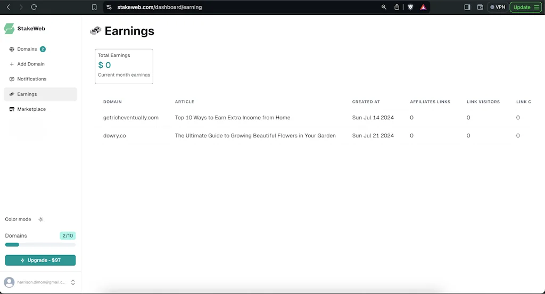
Task: Click the zoom magnifier icon in the address bar
Action: 384,7
